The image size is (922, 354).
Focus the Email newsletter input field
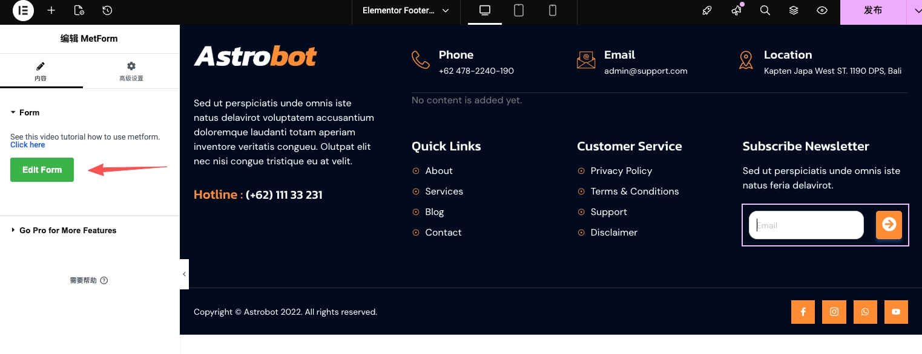pyautogui.click(x=806, y=225)
